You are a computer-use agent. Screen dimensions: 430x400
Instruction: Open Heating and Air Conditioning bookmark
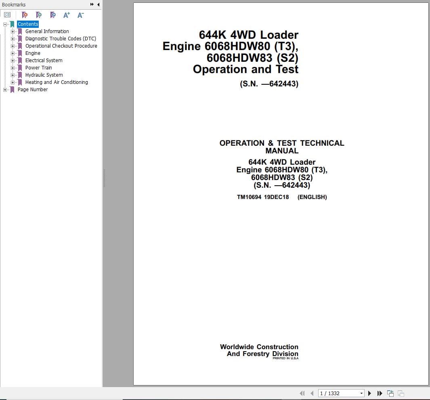[x=57, y=82]
